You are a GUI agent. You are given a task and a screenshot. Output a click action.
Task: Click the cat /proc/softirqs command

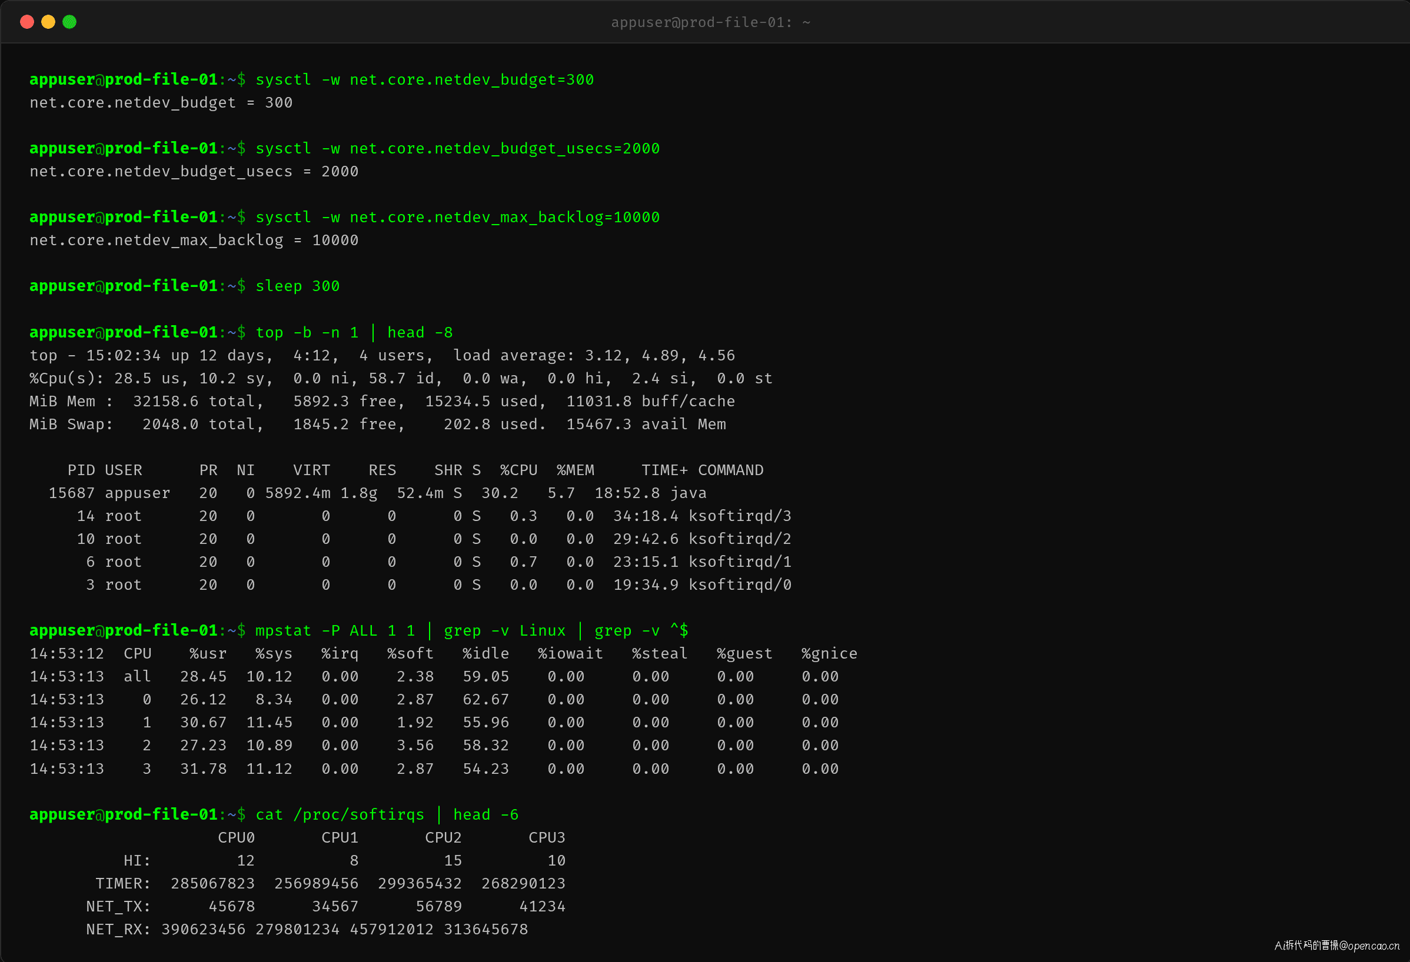tap(387, 814)
